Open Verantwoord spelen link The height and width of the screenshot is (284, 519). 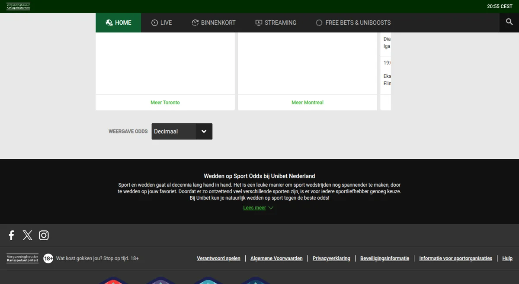[x=218, y=258]
